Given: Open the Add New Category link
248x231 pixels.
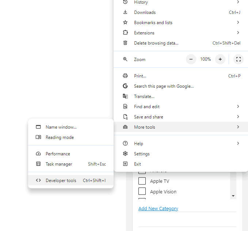Looking at the screenshot, I should (x=158, y=209).
